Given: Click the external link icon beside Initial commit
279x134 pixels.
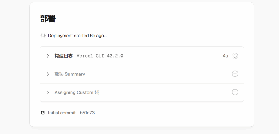Looking at the screenshot, I should pyautogui.click(x=43, y=113).
